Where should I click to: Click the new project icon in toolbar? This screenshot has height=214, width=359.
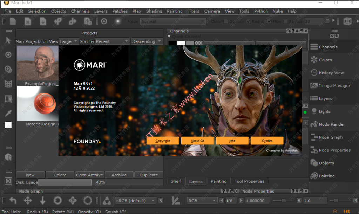13,21
